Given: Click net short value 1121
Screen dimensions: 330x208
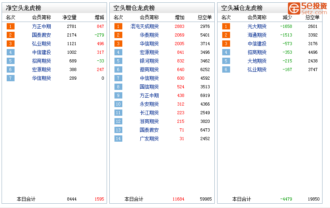Looking at the screenshot, I should point(72,44).
